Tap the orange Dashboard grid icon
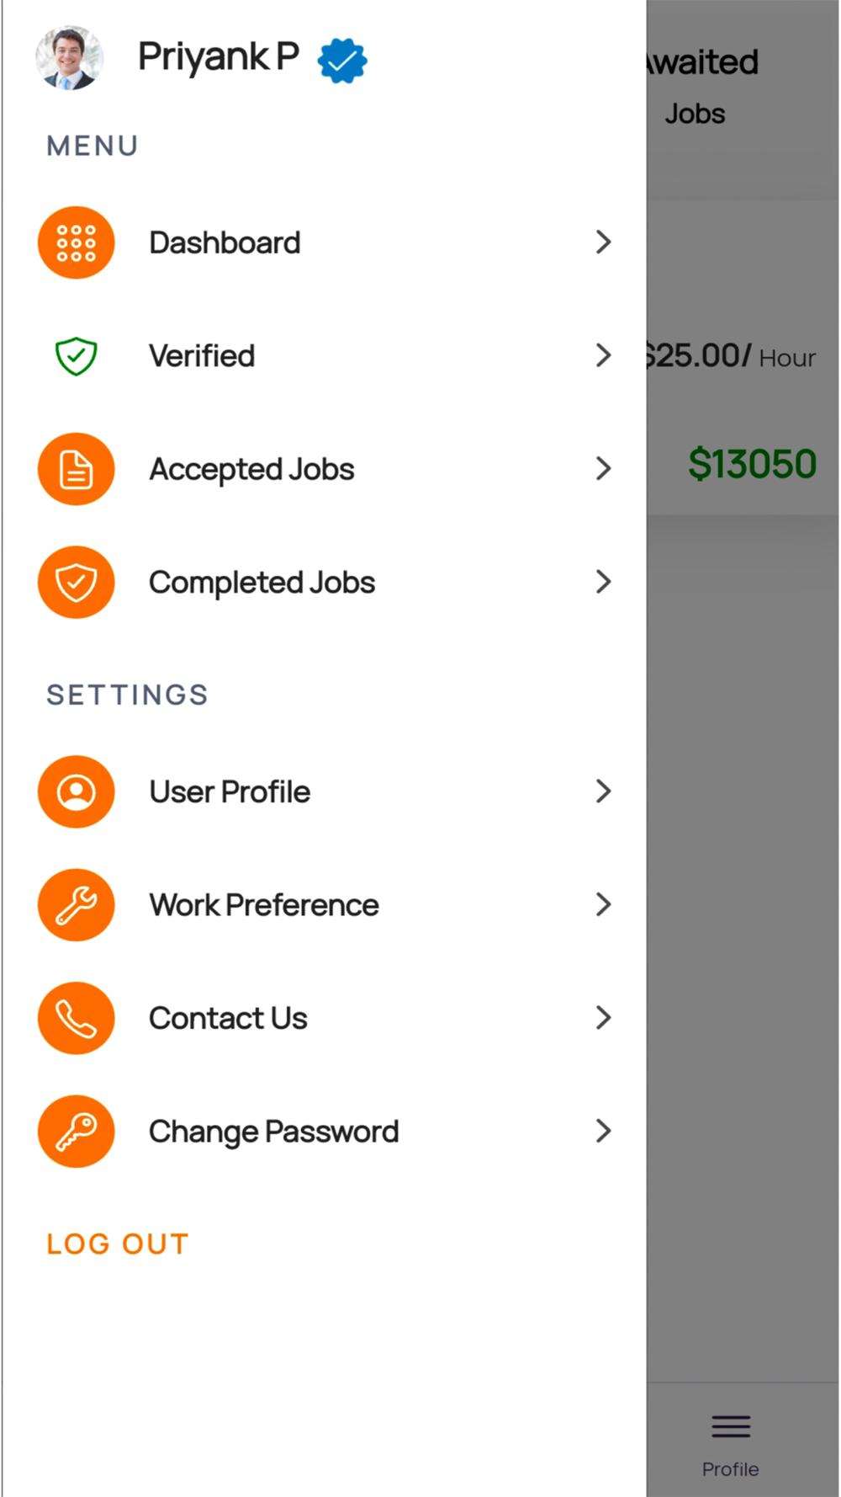 [76, 242]
